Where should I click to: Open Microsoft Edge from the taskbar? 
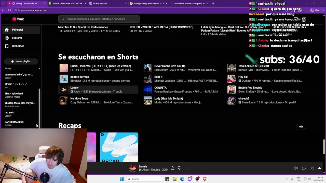pos(182,179)
